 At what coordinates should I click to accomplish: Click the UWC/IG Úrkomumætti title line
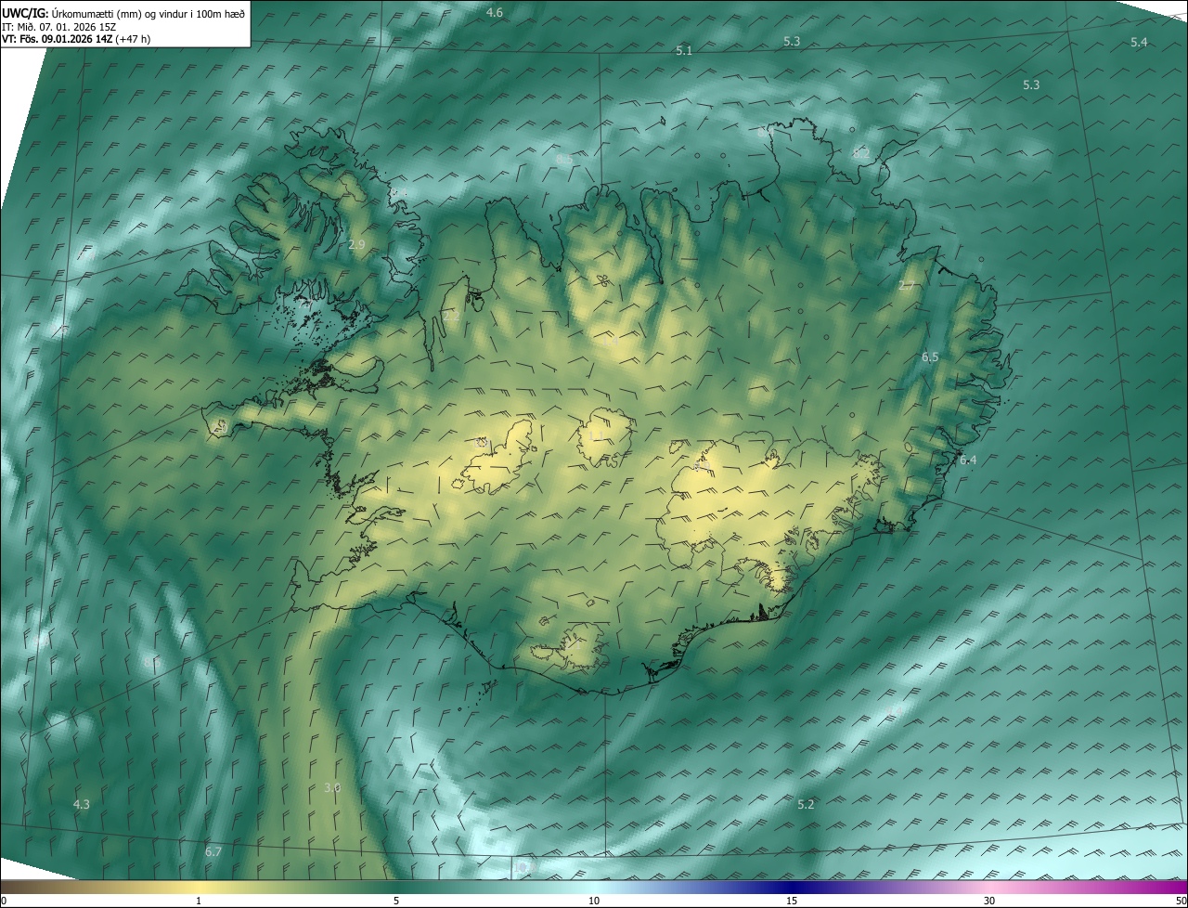click(x=123, y=12)
